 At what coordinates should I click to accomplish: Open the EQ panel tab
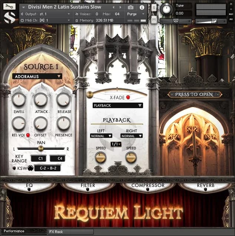click(29, 187)
